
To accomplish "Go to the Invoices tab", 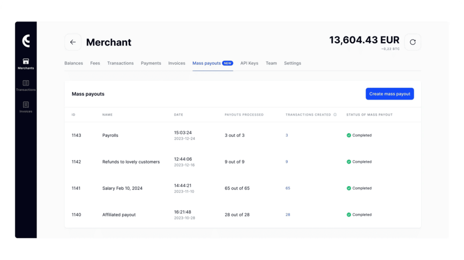I will (x=177, y=63).
